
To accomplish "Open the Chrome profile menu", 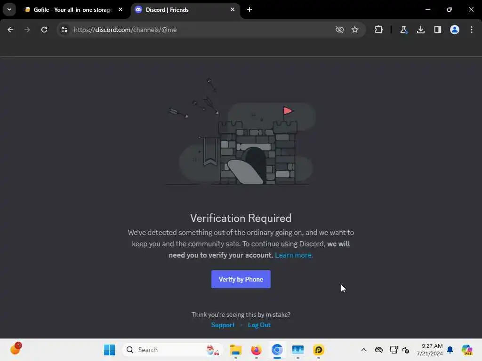I will pyautogui.click(x=454, y=30).
